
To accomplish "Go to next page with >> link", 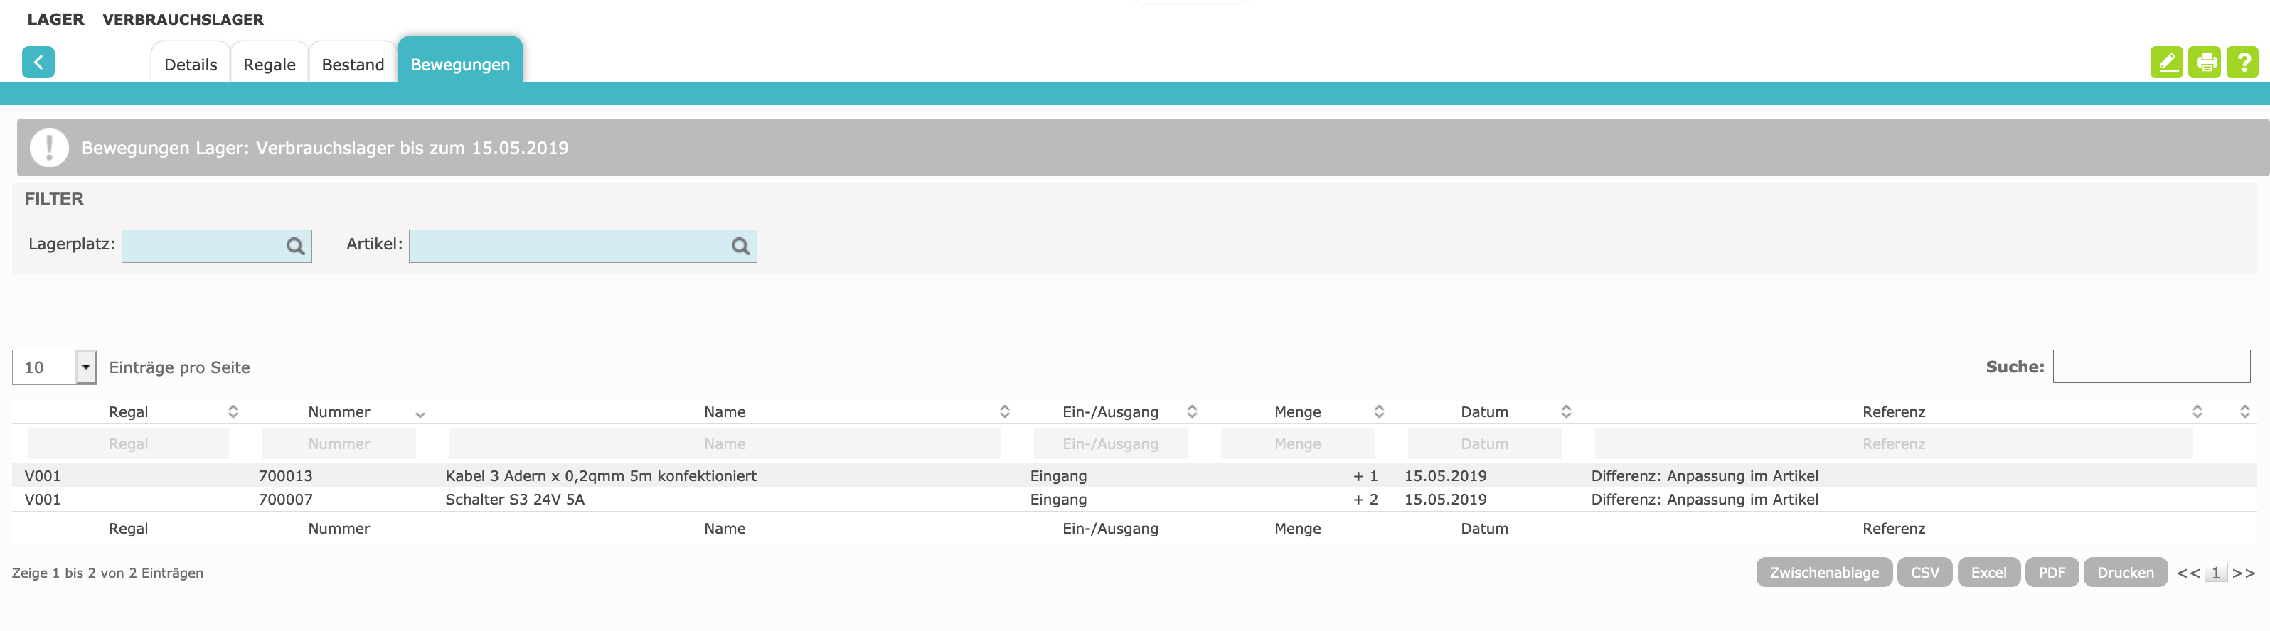I will [x=2243, y=573].
